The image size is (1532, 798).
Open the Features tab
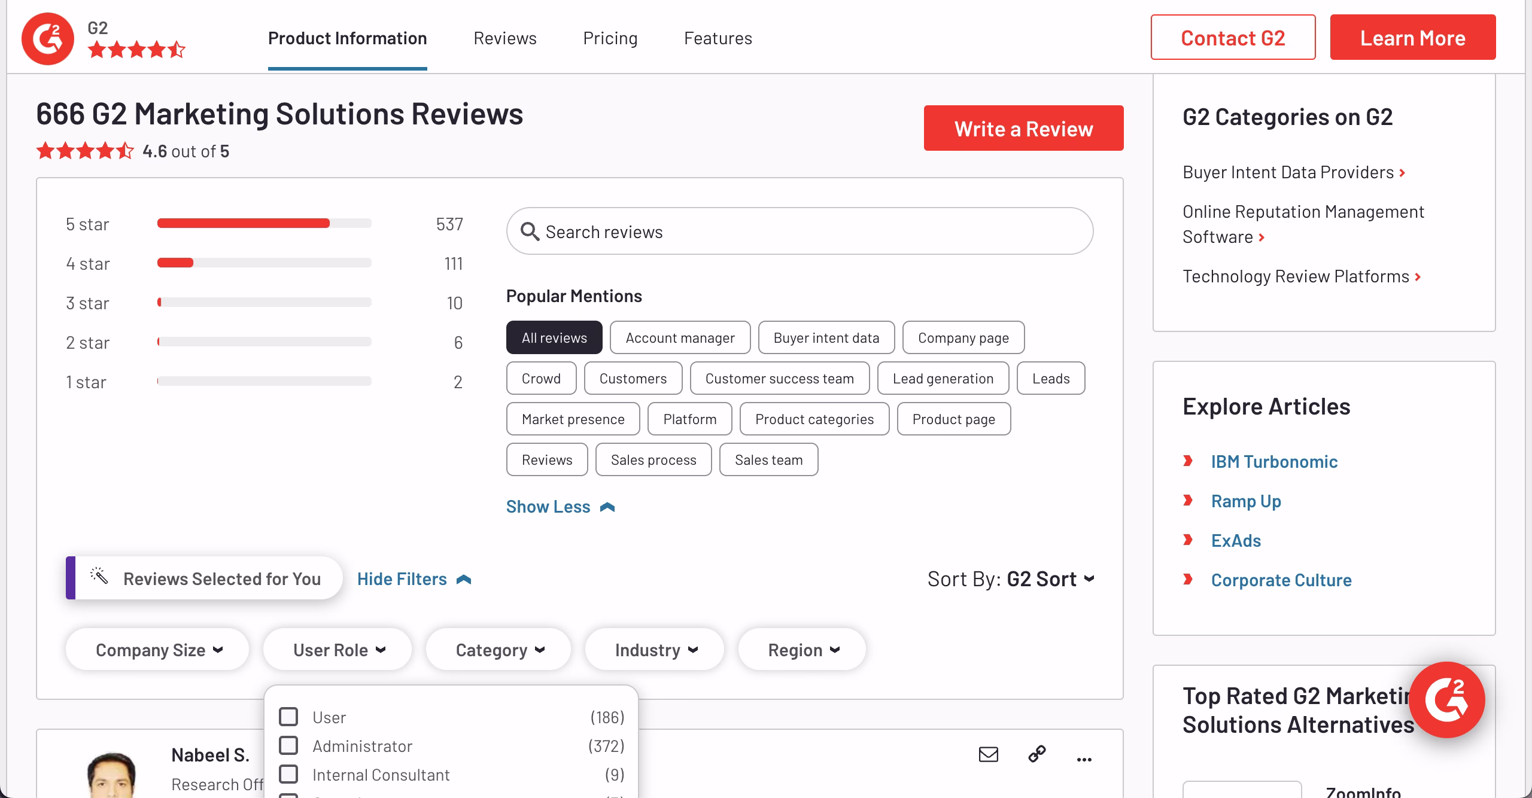click(718, 38)
